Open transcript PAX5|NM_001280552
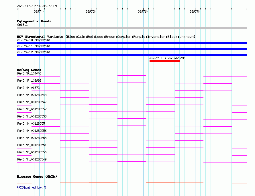 [32, 109]
